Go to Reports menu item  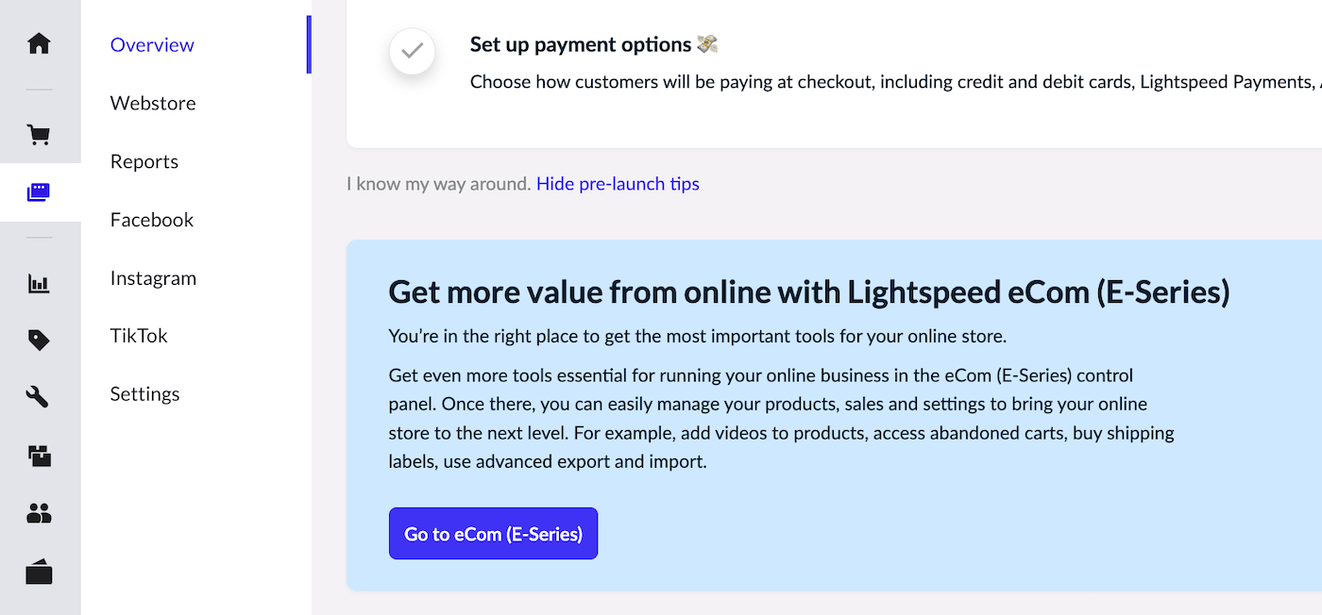click(x=144, y=161)
